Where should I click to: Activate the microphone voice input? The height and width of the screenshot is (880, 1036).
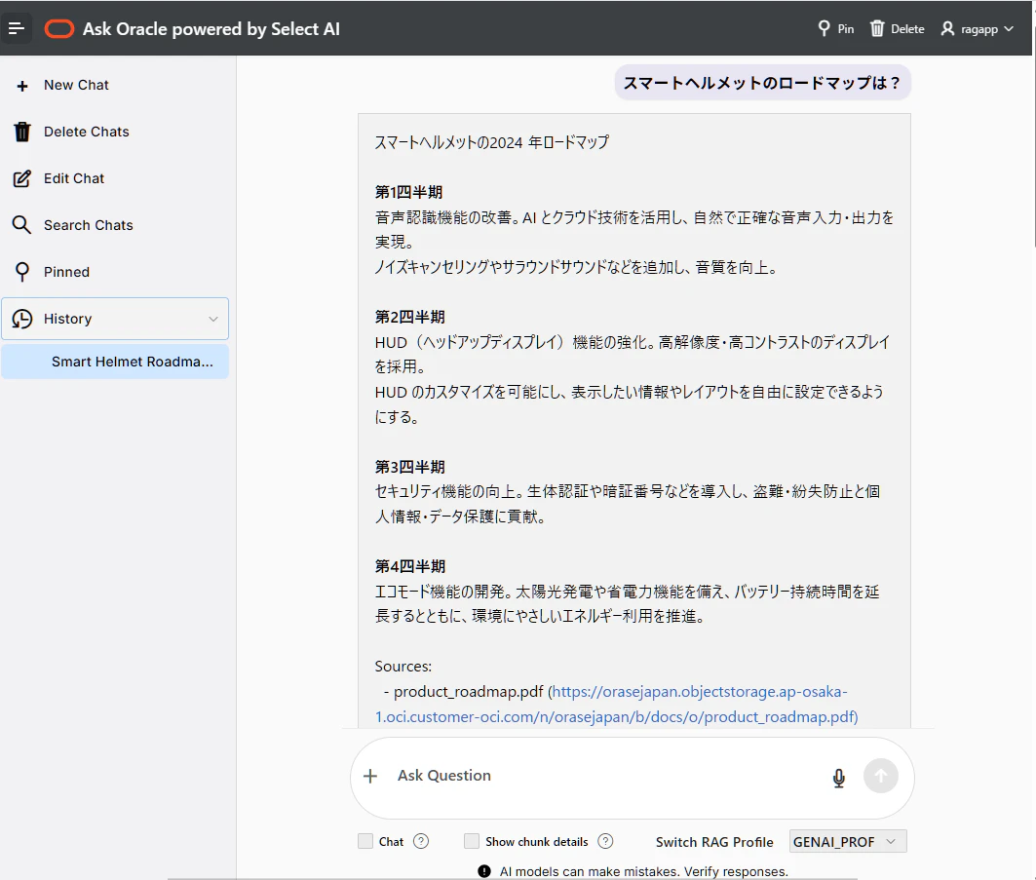pos(838,779)
